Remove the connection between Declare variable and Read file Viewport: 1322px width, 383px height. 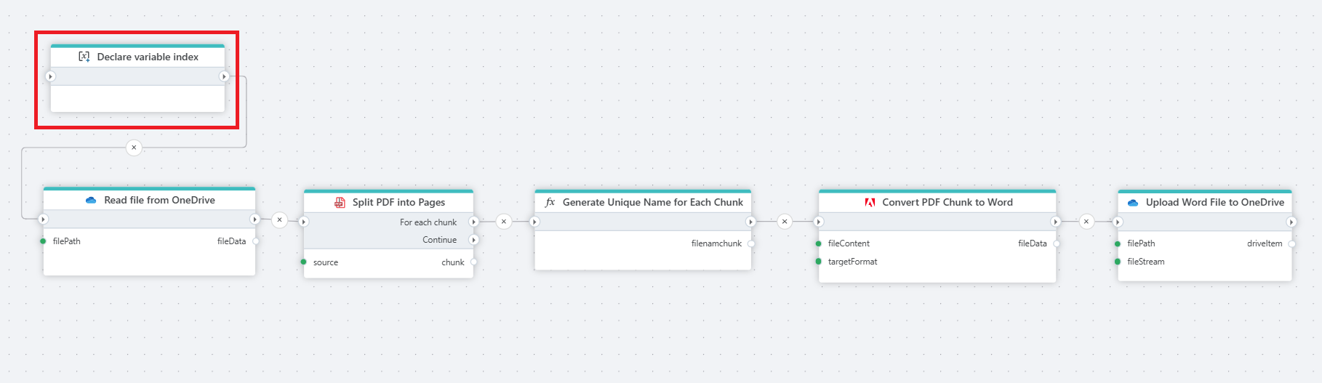pos(134,148)
